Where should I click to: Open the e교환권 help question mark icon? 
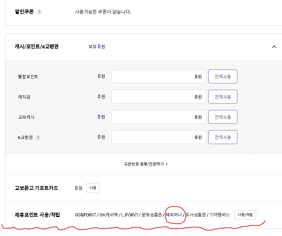(x=38, y=138)
